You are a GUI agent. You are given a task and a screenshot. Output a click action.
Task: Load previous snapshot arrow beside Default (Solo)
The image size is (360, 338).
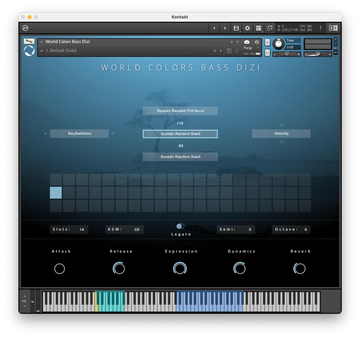(x=215, y=51)
